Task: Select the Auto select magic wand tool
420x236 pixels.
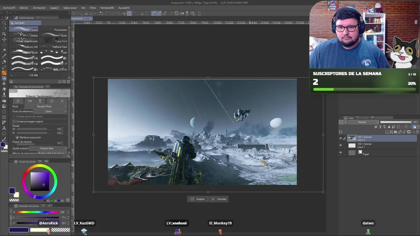Action: (x=4, y=50)
